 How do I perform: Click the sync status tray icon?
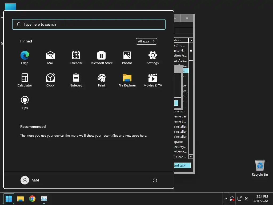click(x=232, y=199)
